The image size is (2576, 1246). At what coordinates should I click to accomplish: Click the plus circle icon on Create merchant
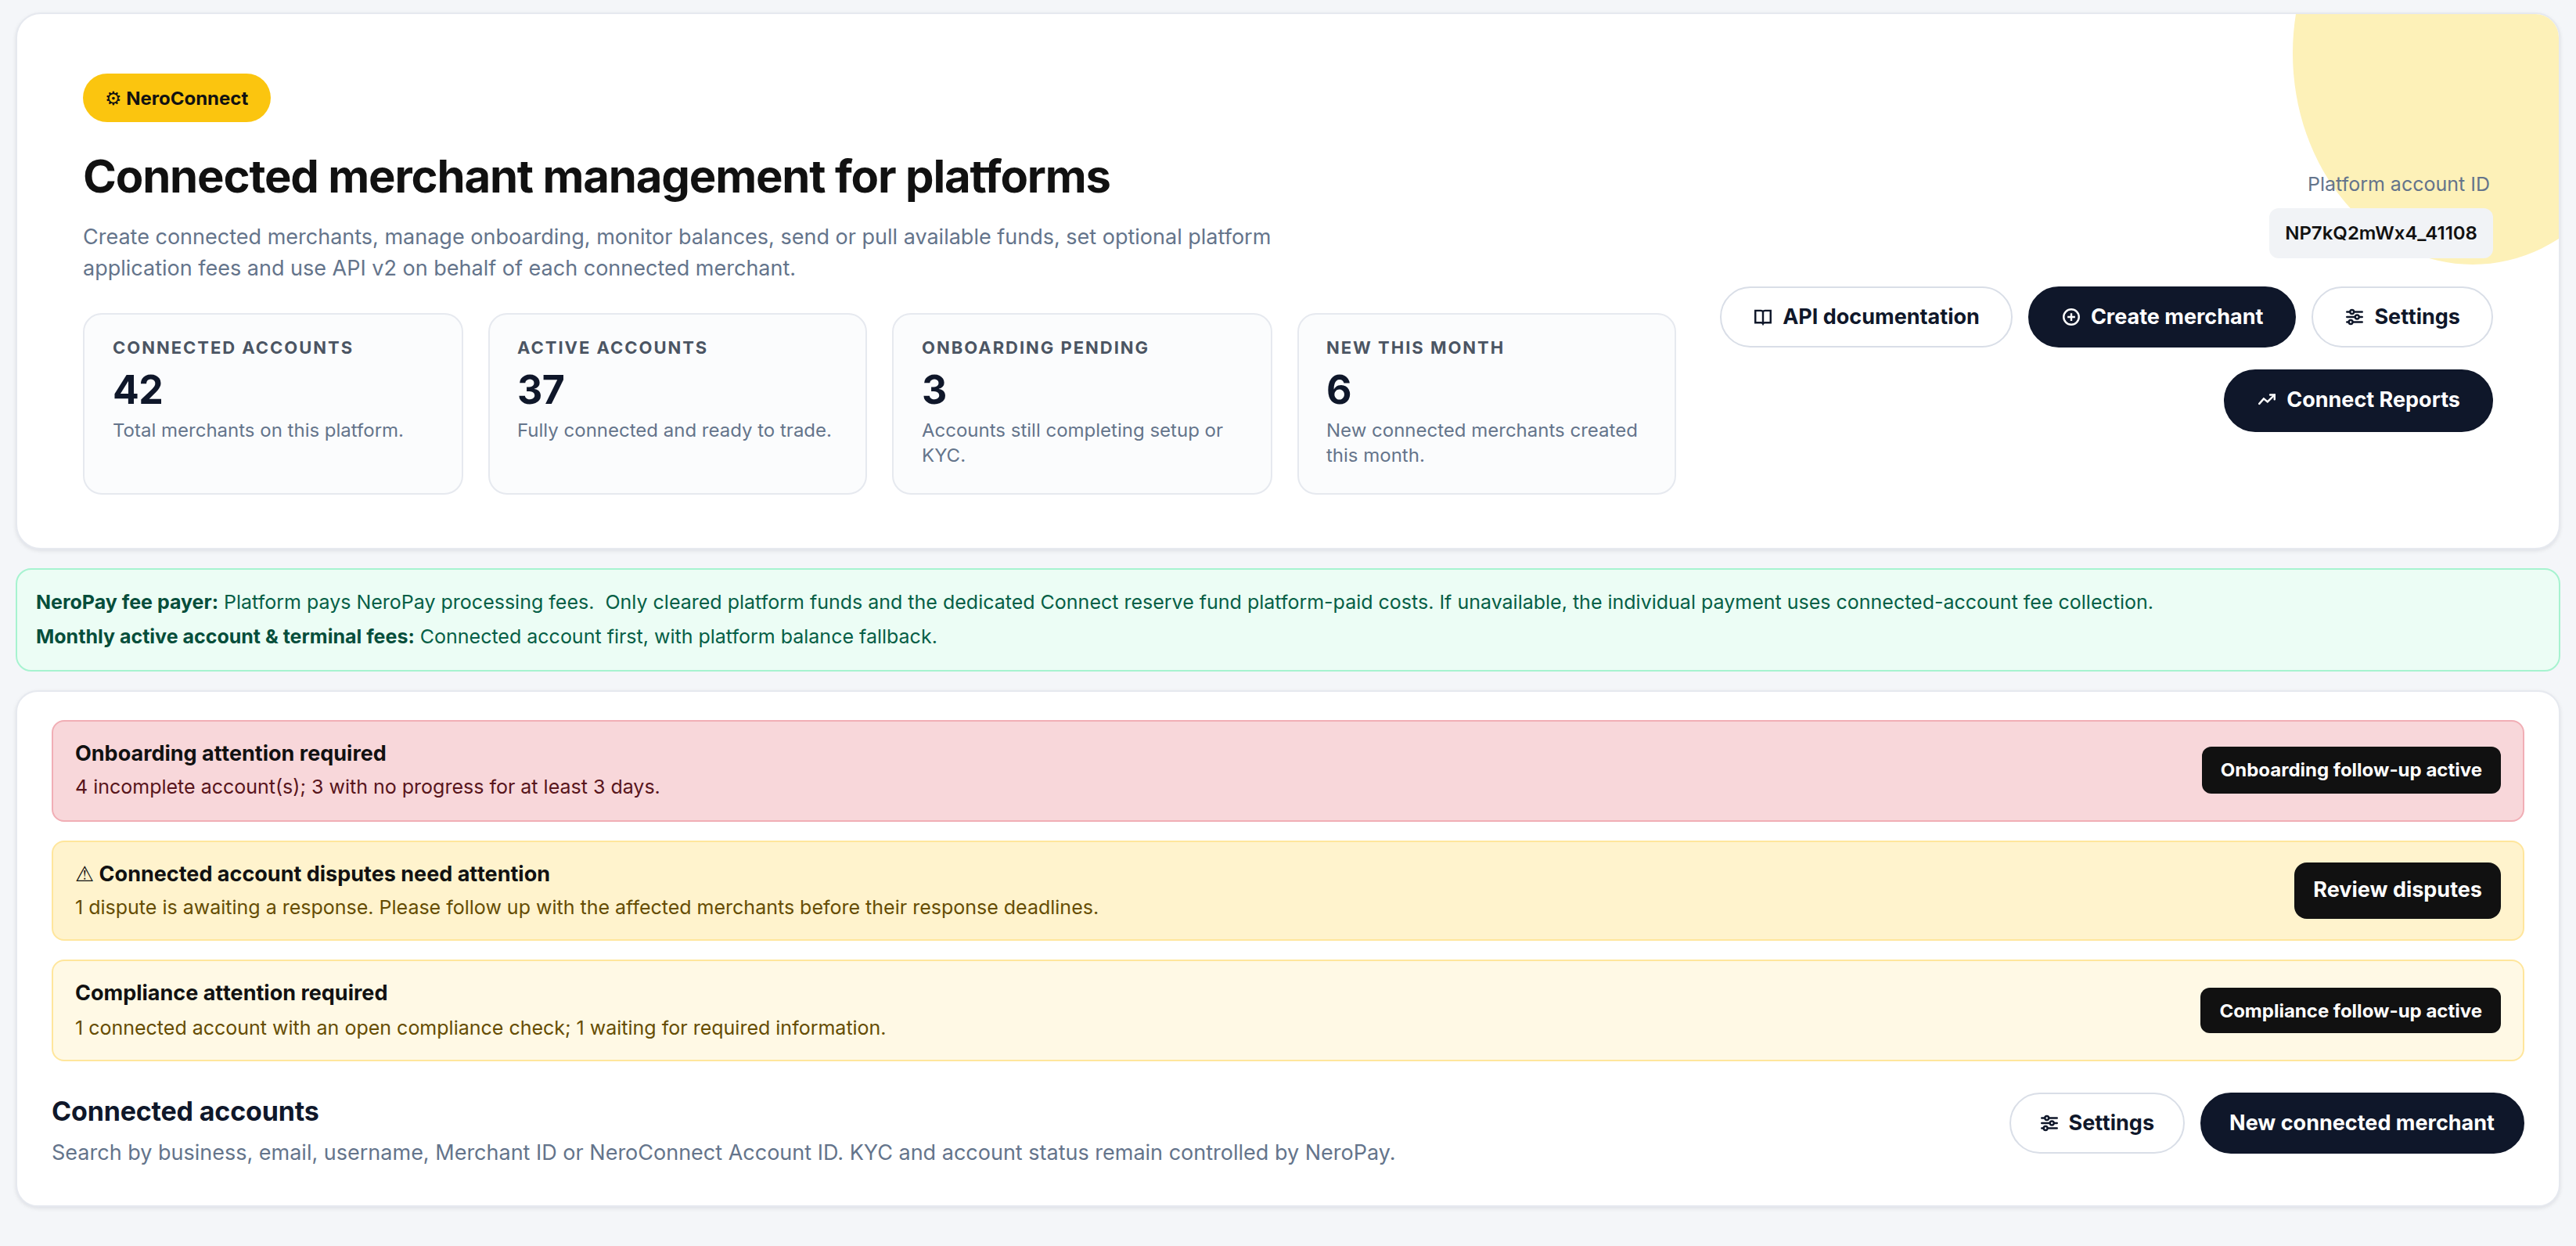(2071, 317)
